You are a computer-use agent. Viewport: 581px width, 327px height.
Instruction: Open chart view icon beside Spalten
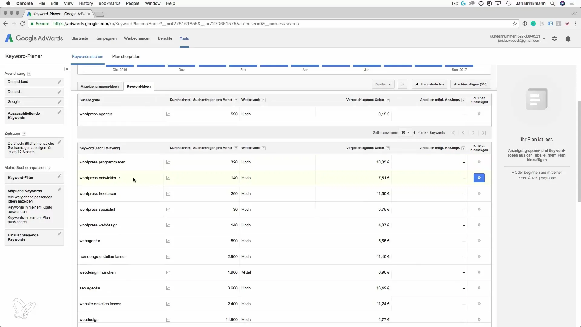coord(402,84)
